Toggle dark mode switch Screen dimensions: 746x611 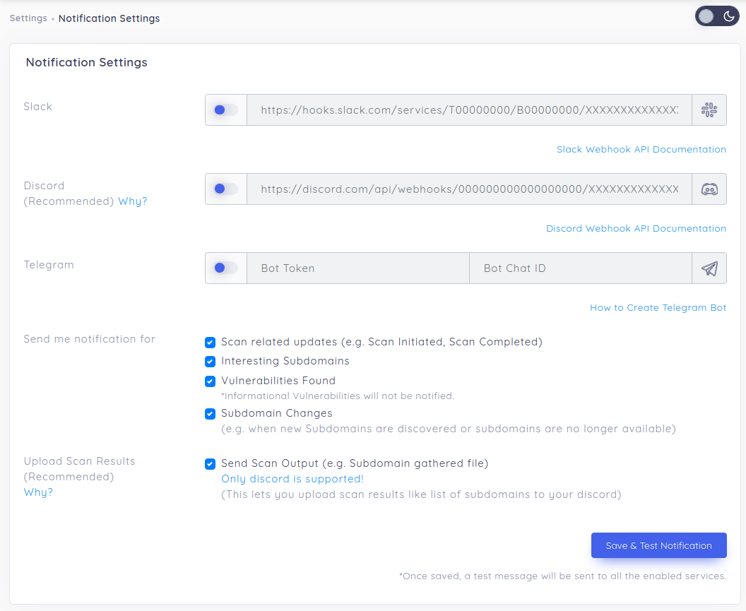click(x=716, y=17)
